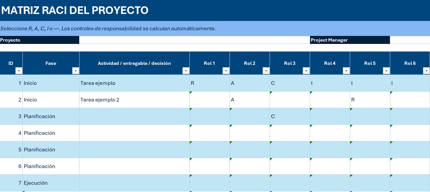This screenshot has width=430, height=192.
Task: Click the empty Rol 1 cell in row 2
Action: [209, 100]
